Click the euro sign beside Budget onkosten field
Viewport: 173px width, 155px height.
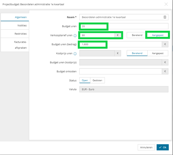pyautogui.click(x=165, y=71)
